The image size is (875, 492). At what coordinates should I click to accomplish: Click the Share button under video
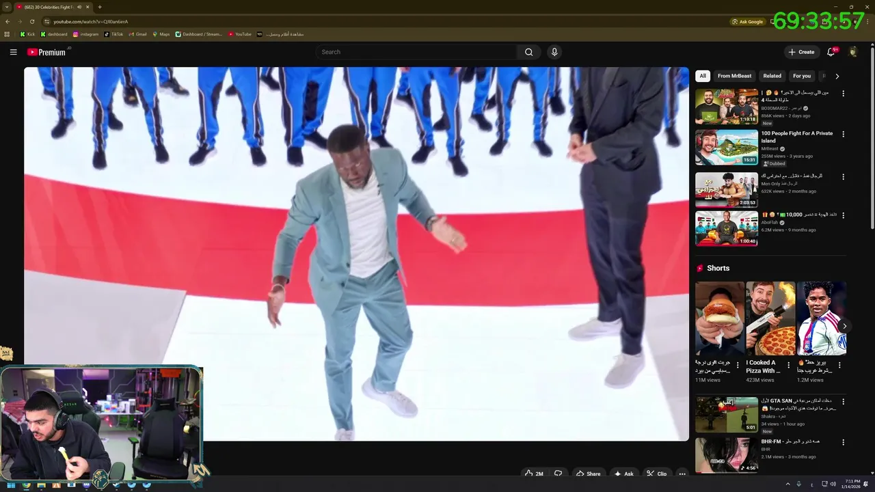[x=588, y=474]
